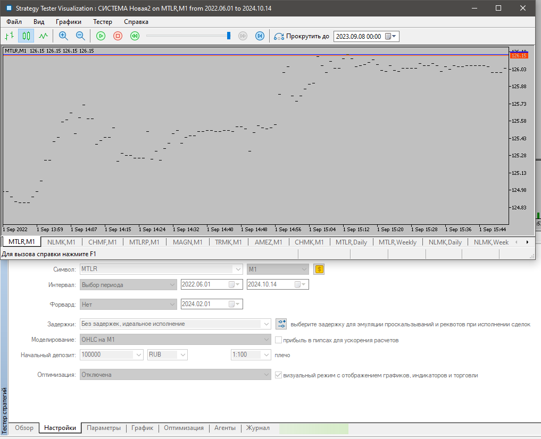Open the Файл menu
The width and height of the screenshot is (541, 439).
[x=14, y=22]
